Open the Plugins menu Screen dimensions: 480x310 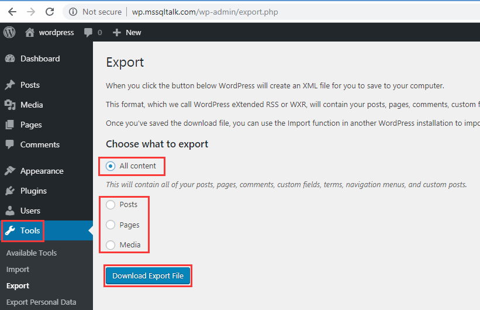point(33,191)
